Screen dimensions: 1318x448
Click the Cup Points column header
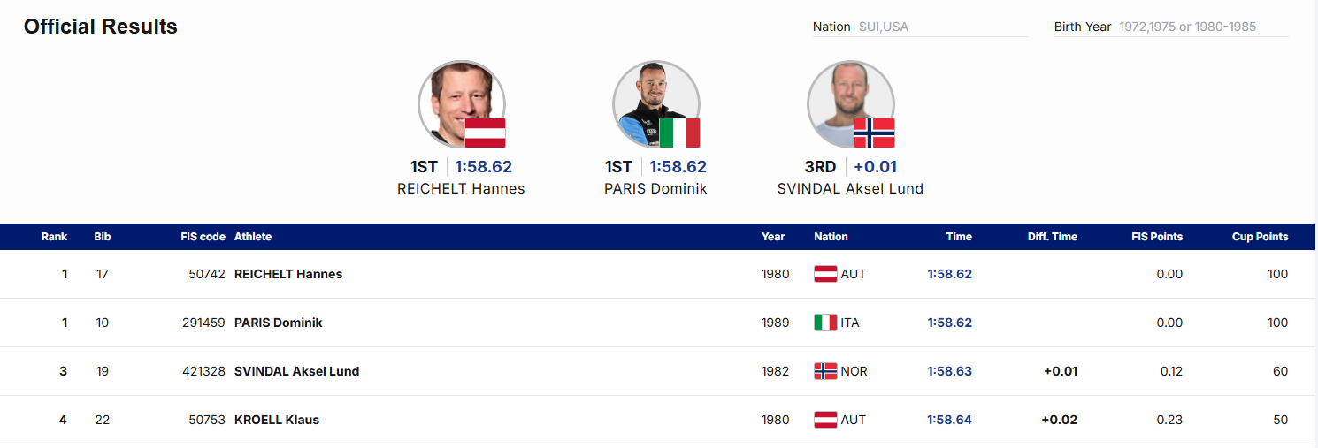click(1260, 237)
